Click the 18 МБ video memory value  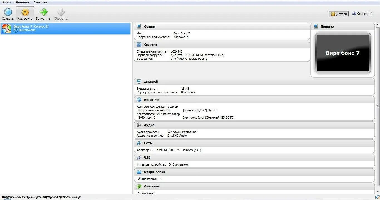185,89
